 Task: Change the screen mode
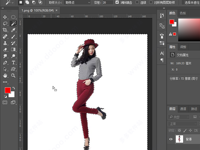13,102
